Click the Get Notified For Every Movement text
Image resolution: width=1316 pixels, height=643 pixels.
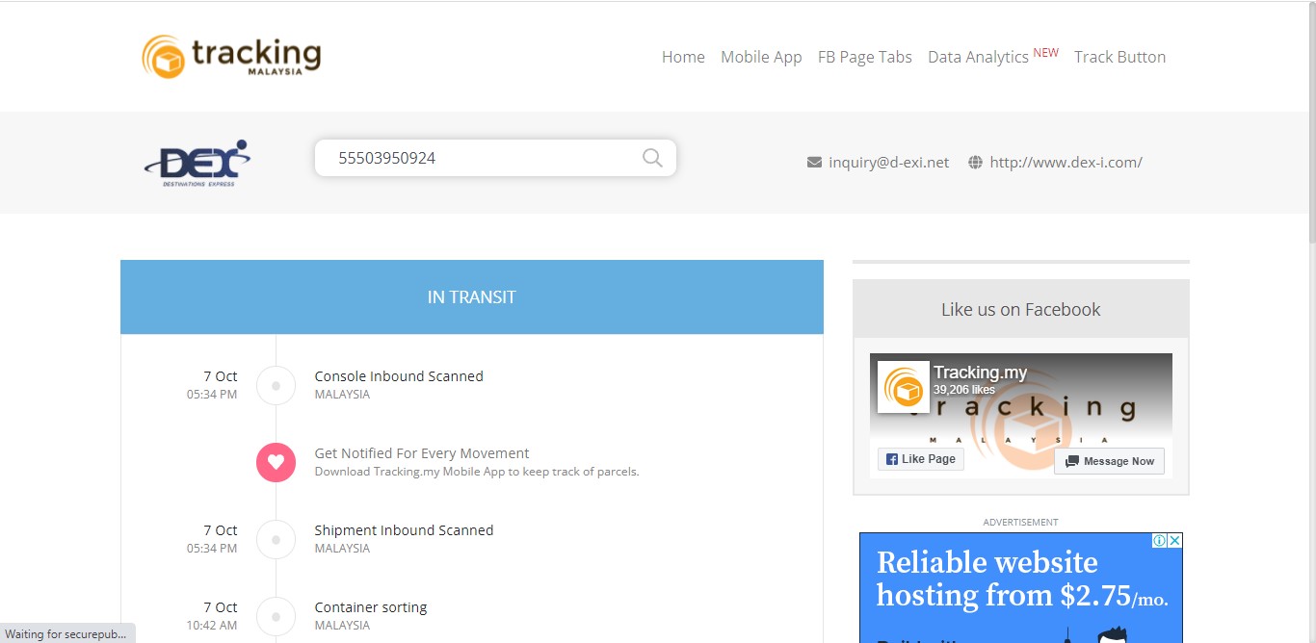click(x=422, y=453)
